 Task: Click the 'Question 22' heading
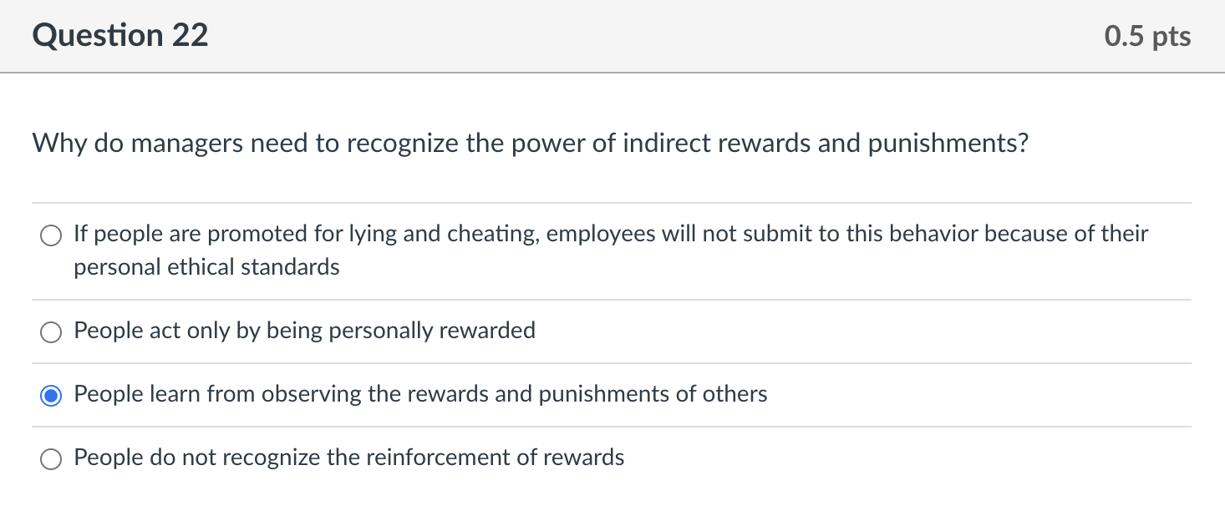point(119,35)
